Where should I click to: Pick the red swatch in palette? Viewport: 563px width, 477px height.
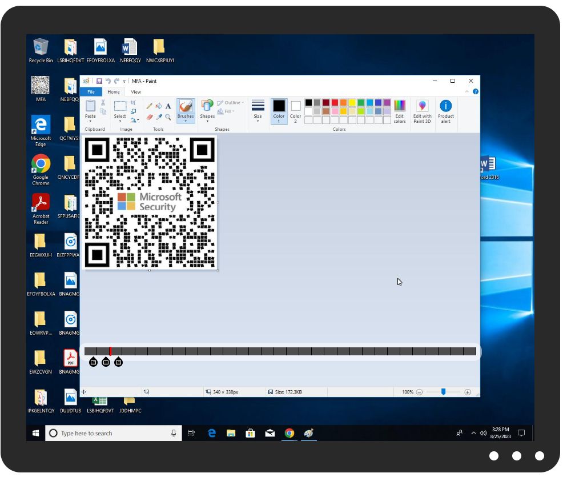(x=335, y=103)
